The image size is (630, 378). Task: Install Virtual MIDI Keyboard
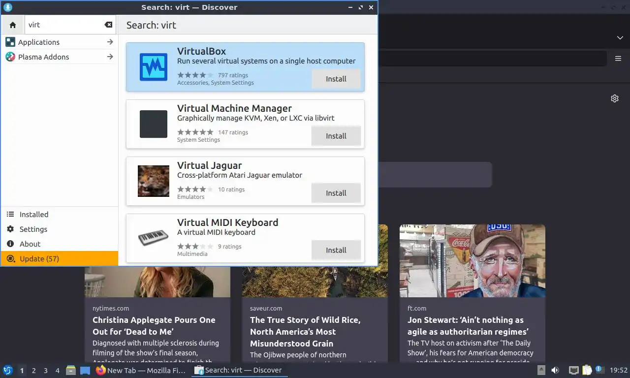pyautogui.click(x=336, y=250)
